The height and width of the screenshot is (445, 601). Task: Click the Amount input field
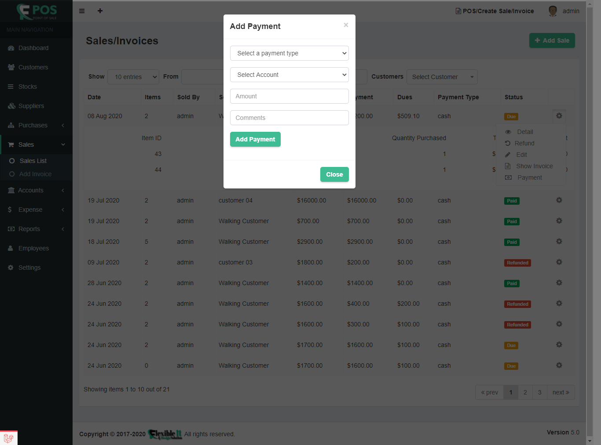point(289,96)
